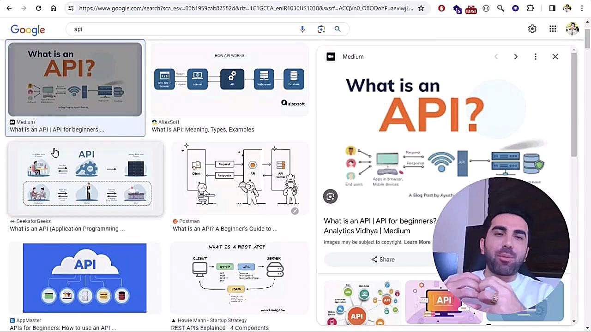Select AltexSoft How API Works thumbnail

click(x=229, y=79)
